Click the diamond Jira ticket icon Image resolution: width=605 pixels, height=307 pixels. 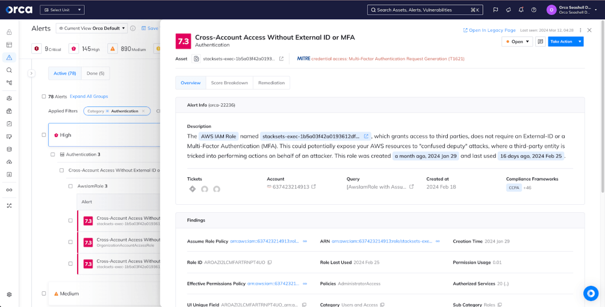[192, 189]
